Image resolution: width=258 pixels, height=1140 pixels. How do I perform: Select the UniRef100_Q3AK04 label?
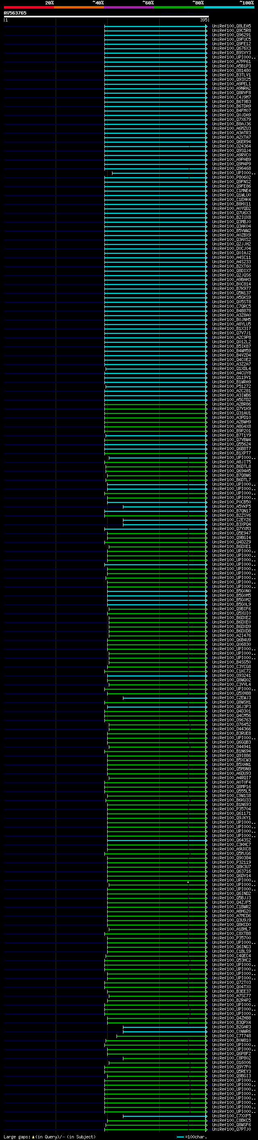click(x=231, y=226)
